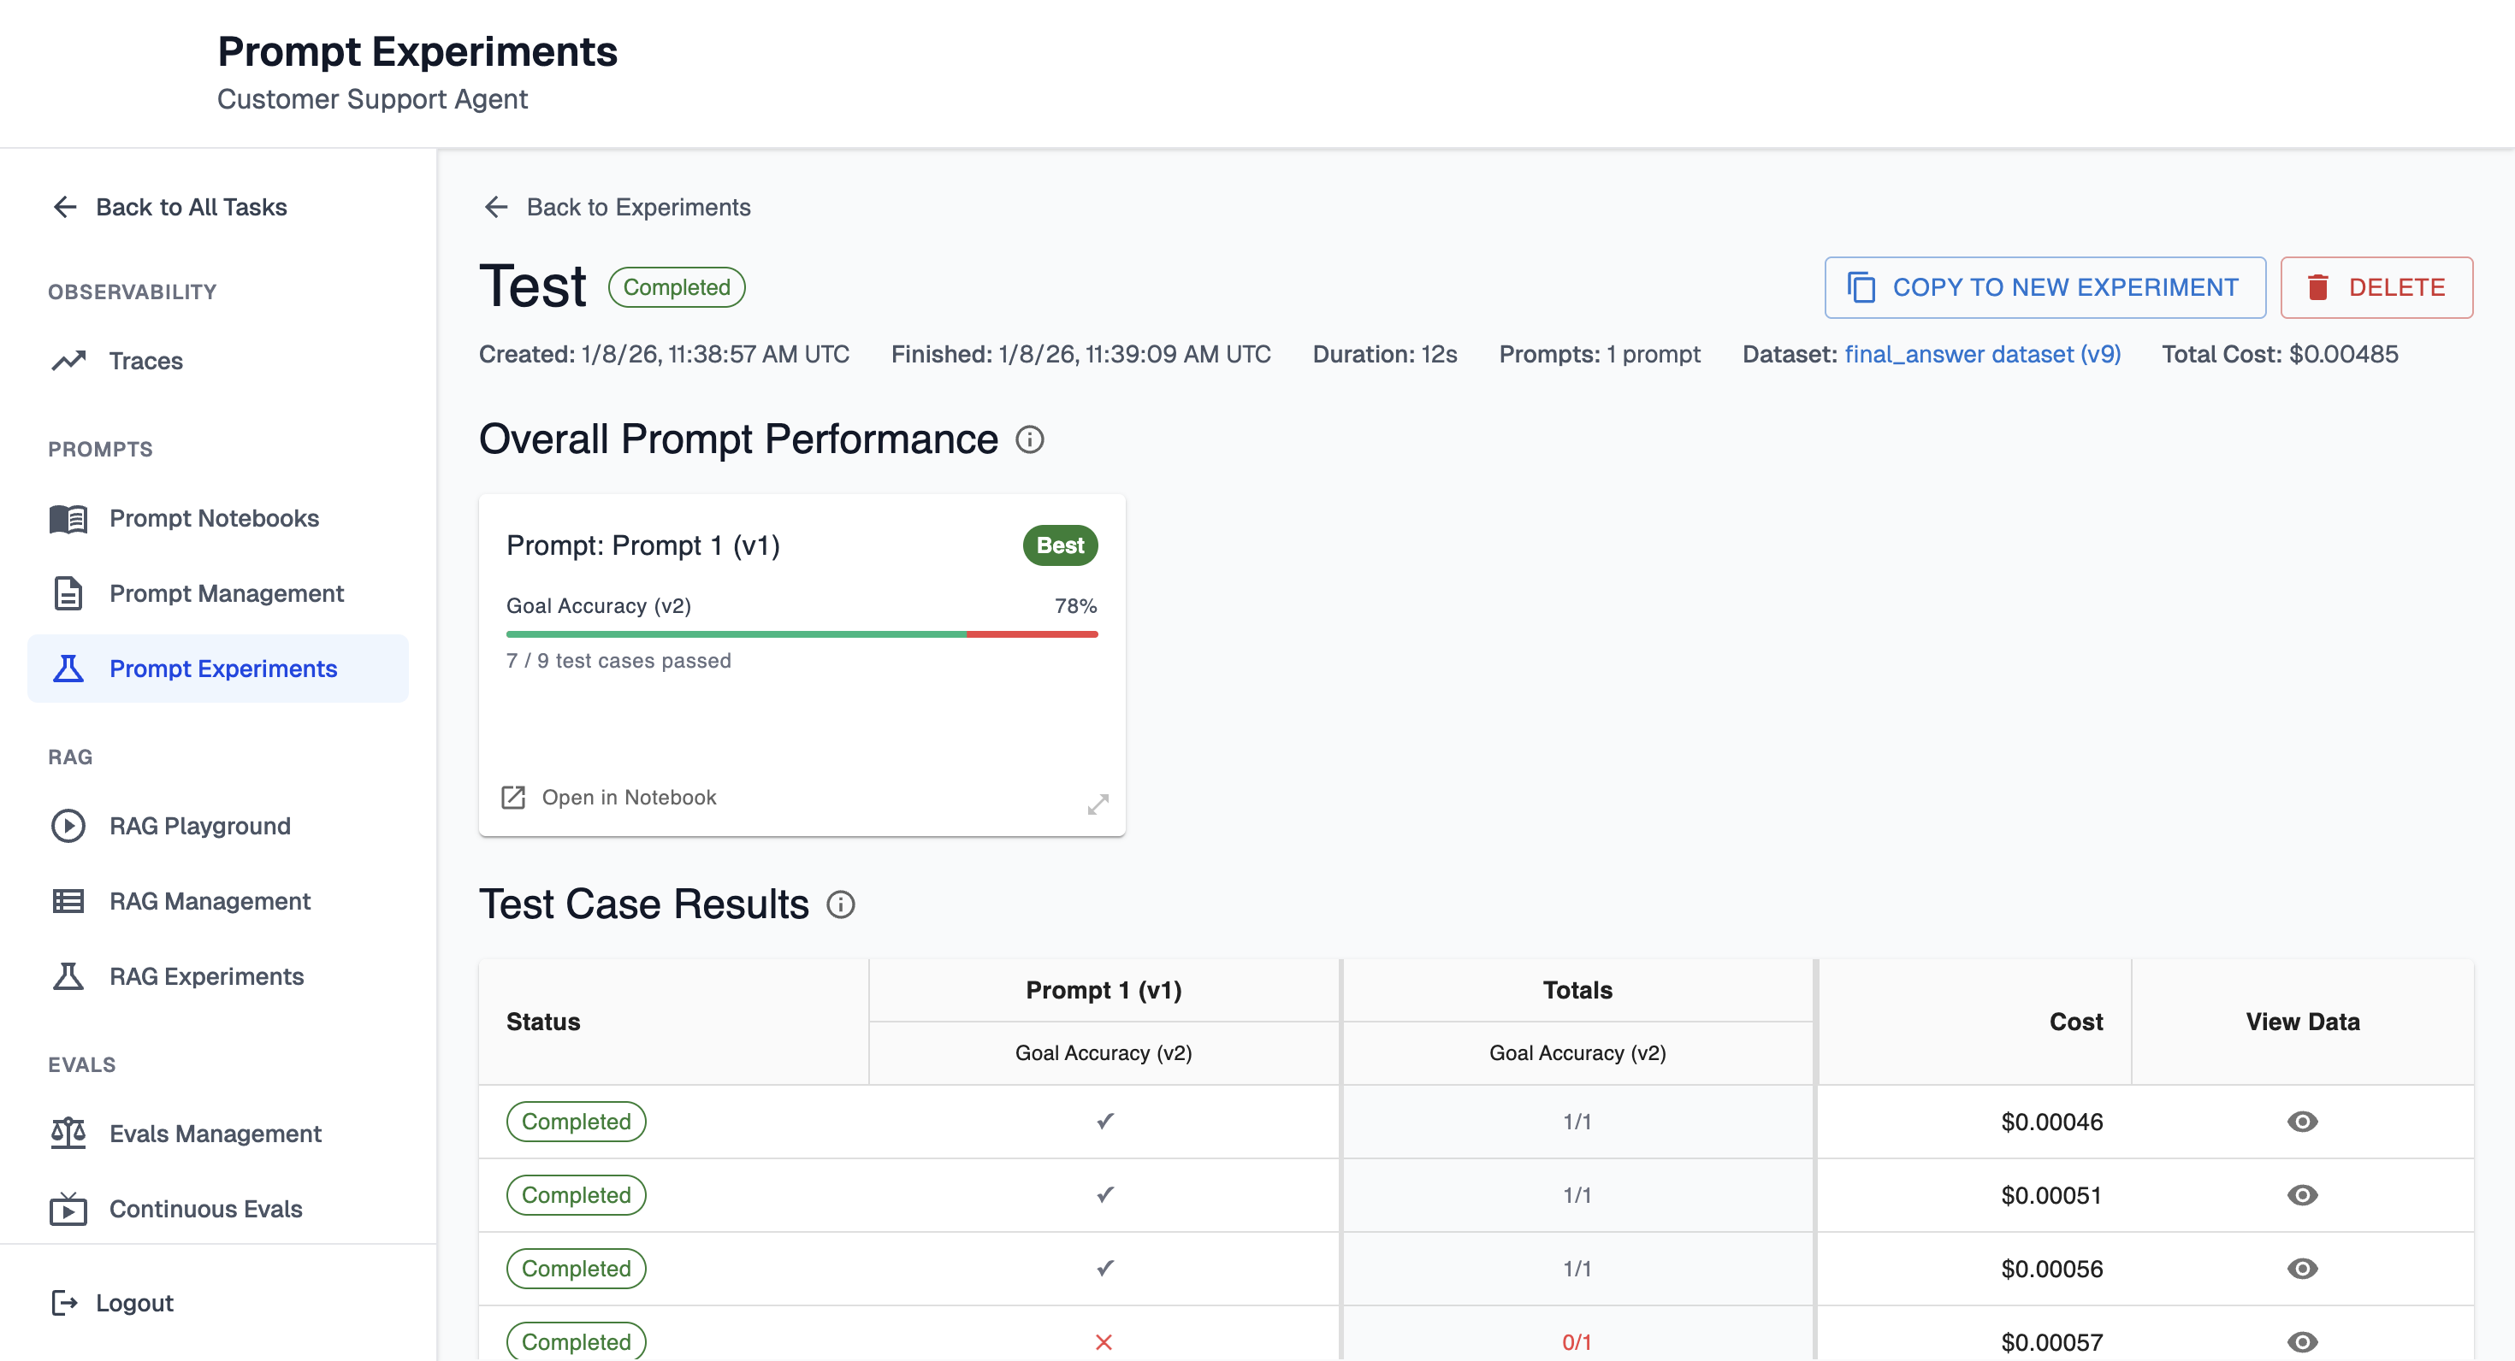This screenshot has height=1361, width=2515.
Task: Click info icon next to Test Case Results
Action: (841, 904)
